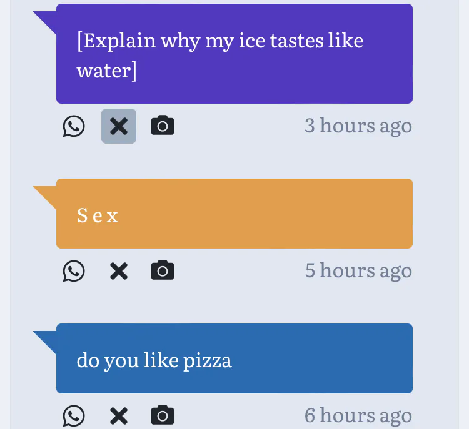Open the '3 hours ago' timestamp link
The height and width of the screenshot is (429, 469).
(358, 126)
